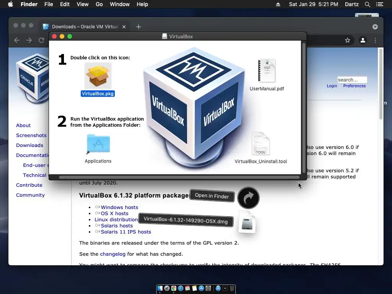
Task: Open the Linux distributions link
Action: [x=116, y=219]
